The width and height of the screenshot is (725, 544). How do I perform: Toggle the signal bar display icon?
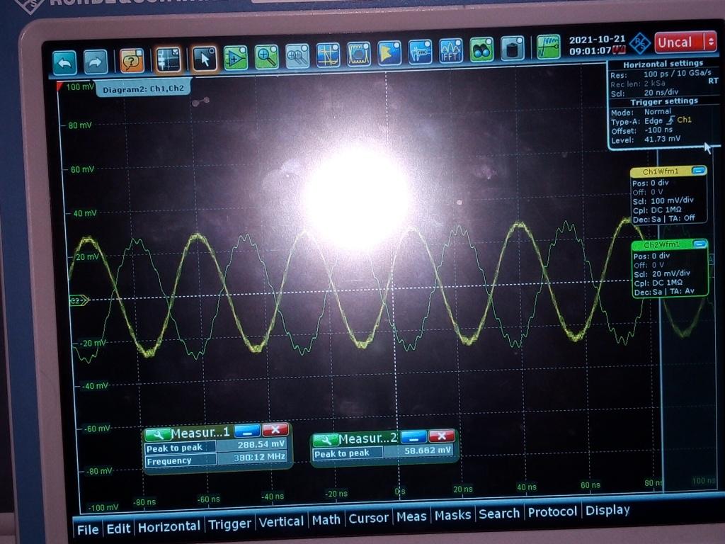(x=169, y=59)
